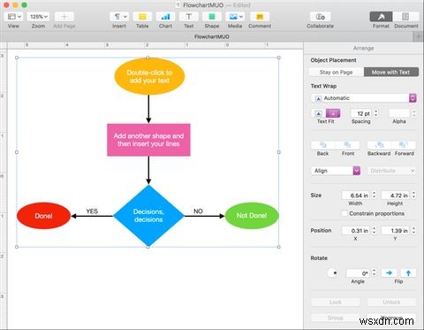This screenshot has width=424, height=330.
Task: Toggle the Format inspector
Action: (x=381, y=17)
